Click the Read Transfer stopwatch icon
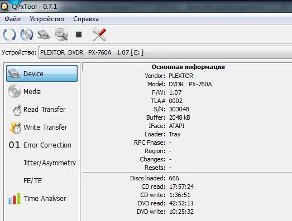292x221 pixels. tap(17, 110)
